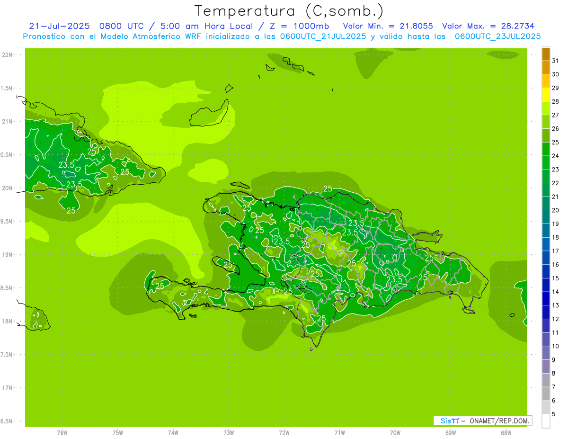The width and height of the screenshot is (568, 439).
Task: Click the "20N" latitude axis label
Action: (x=8, y=188)
